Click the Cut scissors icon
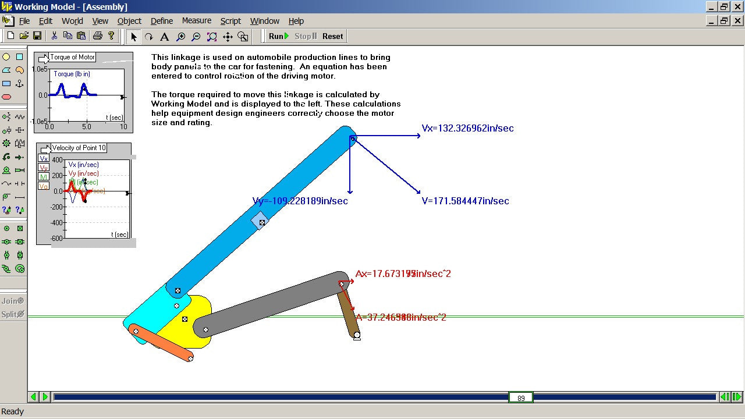 pos(54,36)
